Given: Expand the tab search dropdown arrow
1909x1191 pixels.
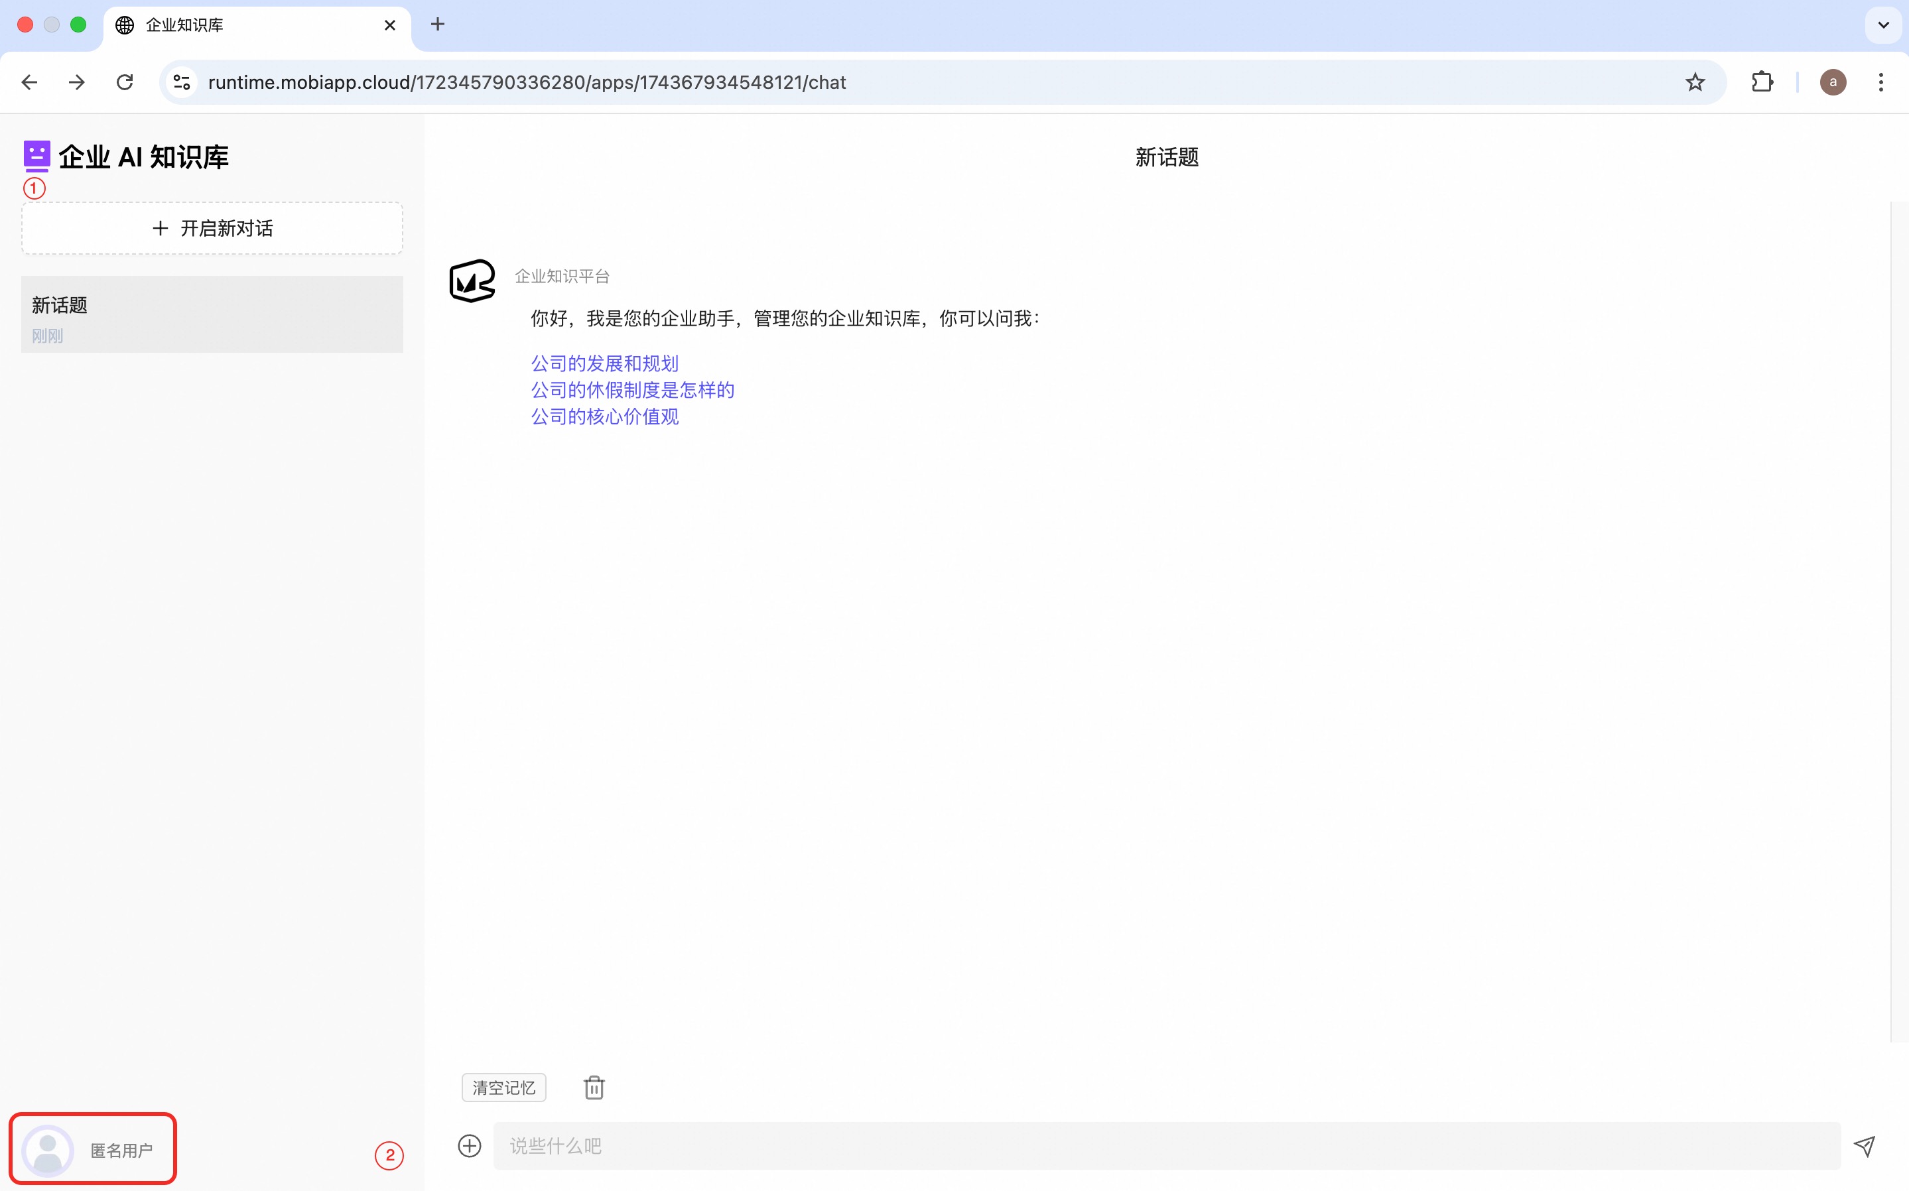Looking at the screenshot, I should coord(1883,25).
